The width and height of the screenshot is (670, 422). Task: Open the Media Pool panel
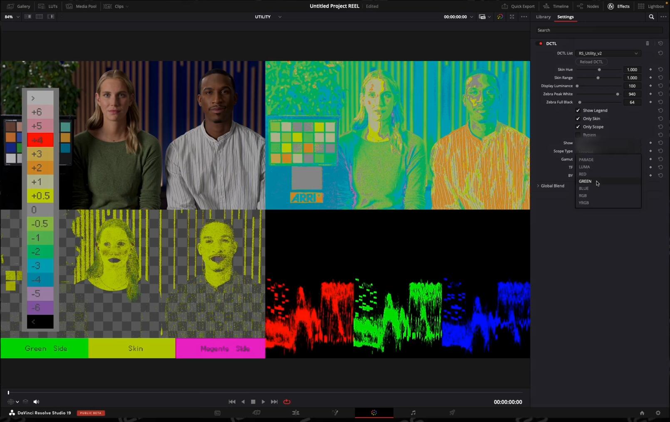[82, 6]
